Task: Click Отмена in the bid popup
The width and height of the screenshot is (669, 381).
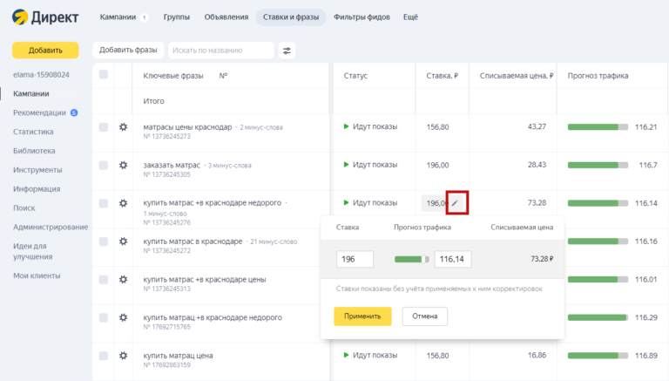Action: coord(424,316)
